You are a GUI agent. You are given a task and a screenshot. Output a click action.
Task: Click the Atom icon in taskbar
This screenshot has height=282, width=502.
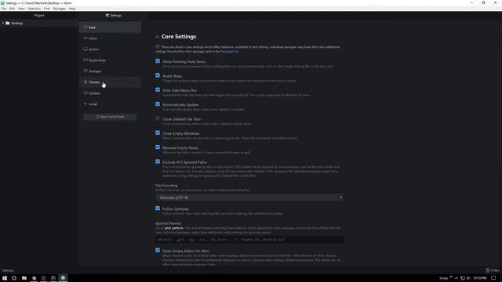point(63,278)
